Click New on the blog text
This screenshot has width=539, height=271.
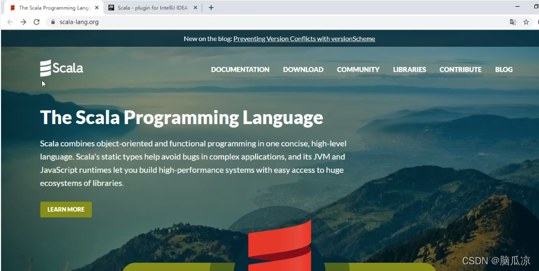(x=208, y=39)
